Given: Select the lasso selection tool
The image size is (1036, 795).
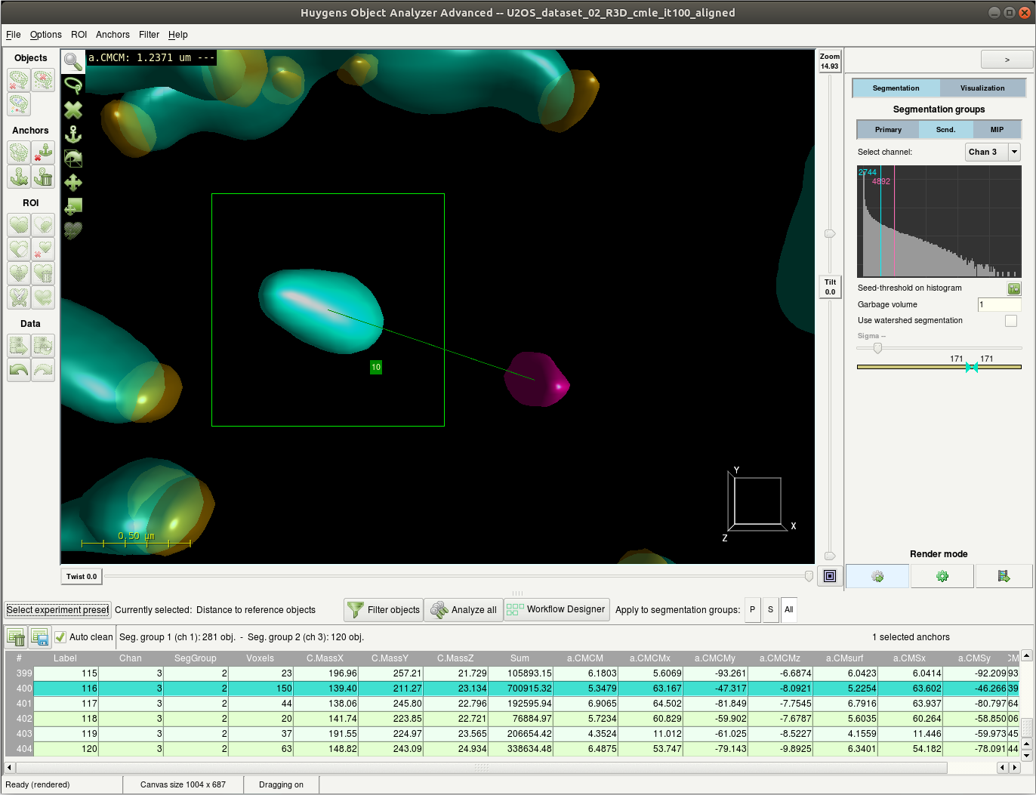Looking at the screenshot, I should pyautogui.click(x=73, y=85).
